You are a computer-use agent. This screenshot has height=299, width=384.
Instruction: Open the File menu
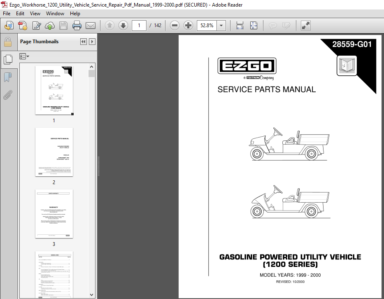coord(7,14)
